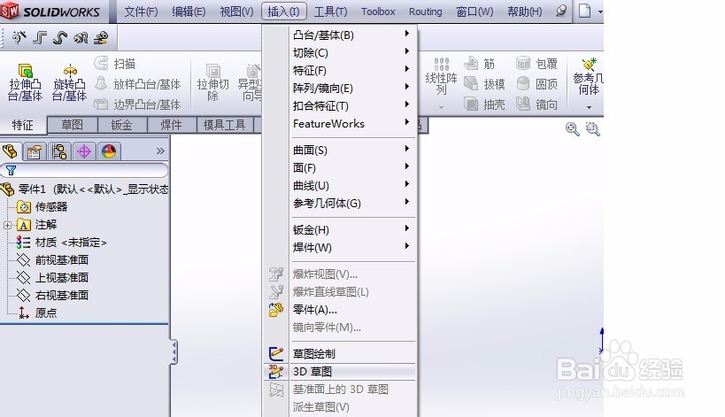Select the Sweep (扫描) tool
Image resolution: width=725 pixels, height=417 pixels.
click(x=114, y=64)
